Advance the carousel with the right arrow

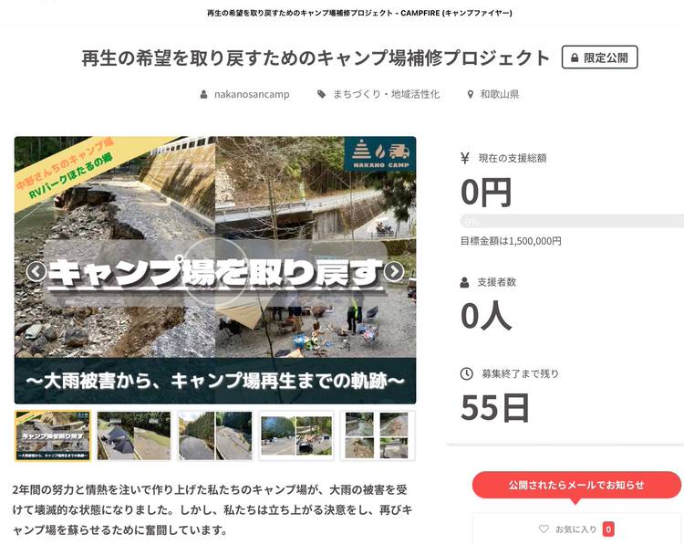tap(394, 271)
